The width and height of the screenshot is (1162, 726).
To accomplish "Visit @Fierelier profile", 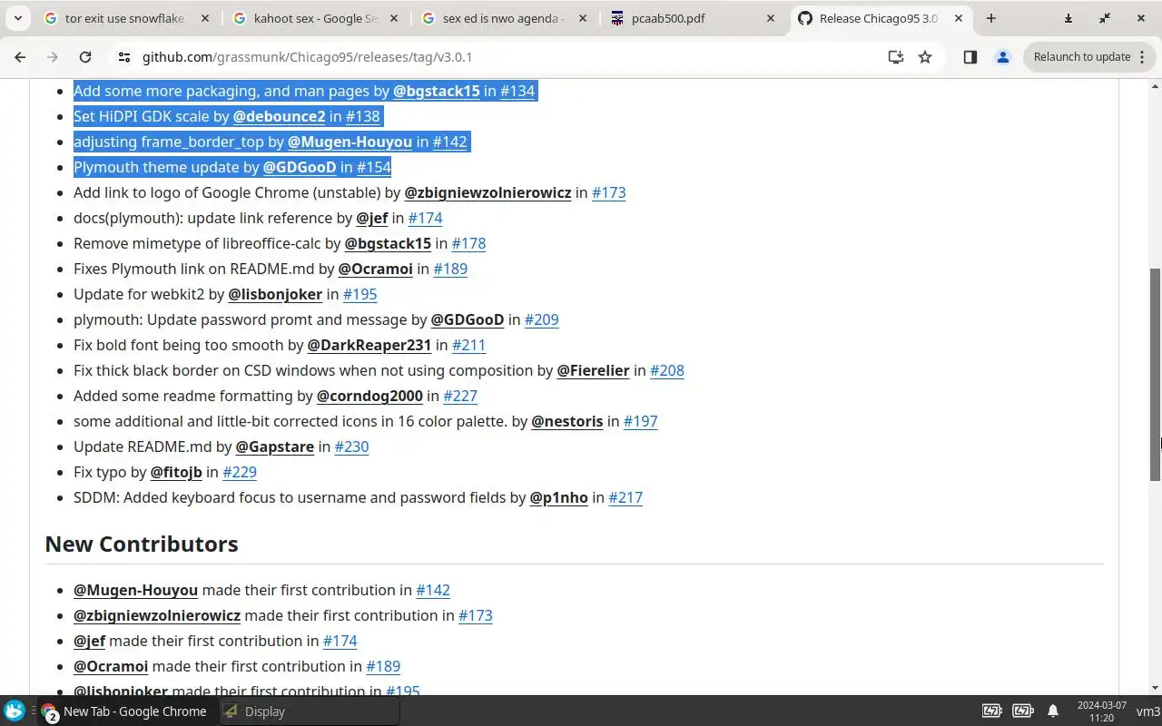I will 593,370.
